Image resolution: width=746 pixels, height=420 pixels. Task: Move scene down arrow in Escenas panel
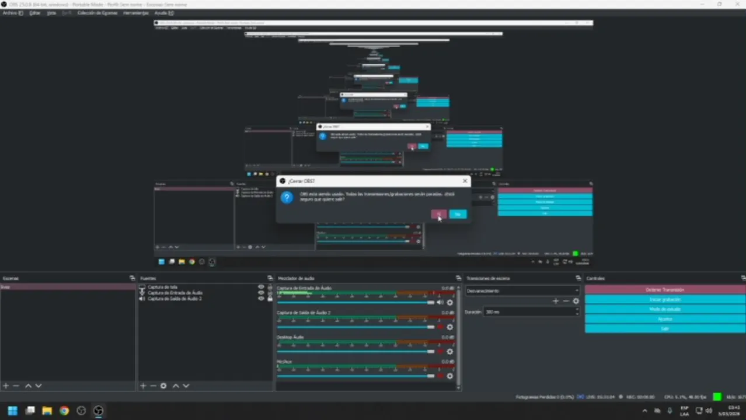[39, 386]
